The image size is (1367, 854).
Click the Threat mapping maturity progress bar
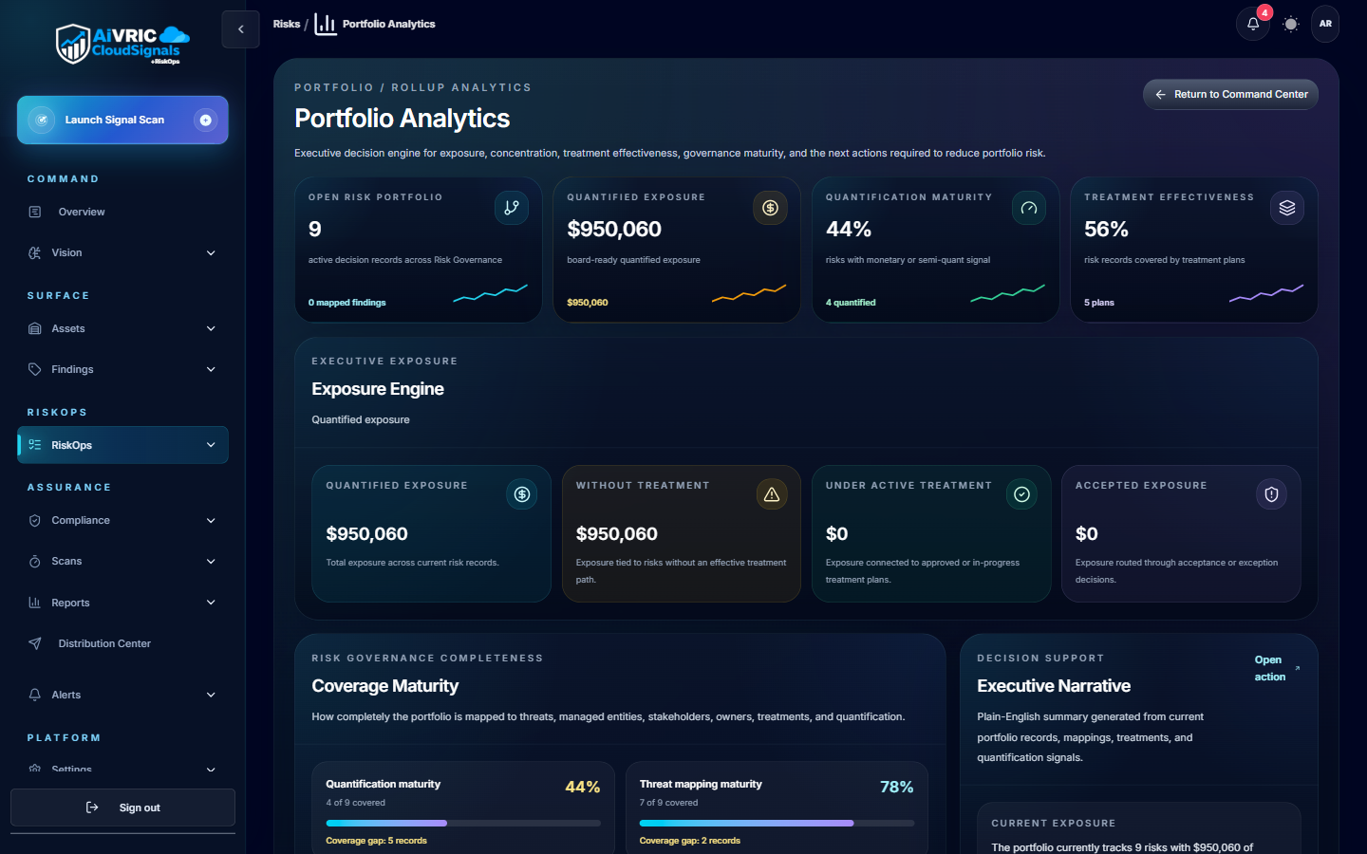[x=777, y=823]
